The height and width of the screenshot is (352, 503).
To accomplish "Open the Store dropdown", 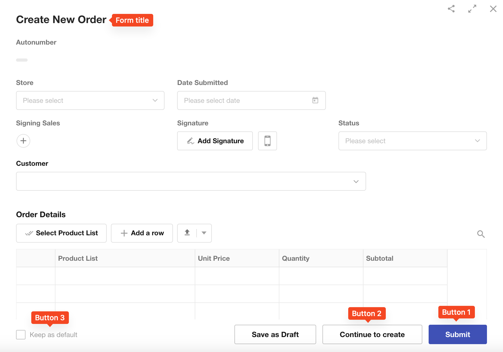I will click(x=90, y=100).
